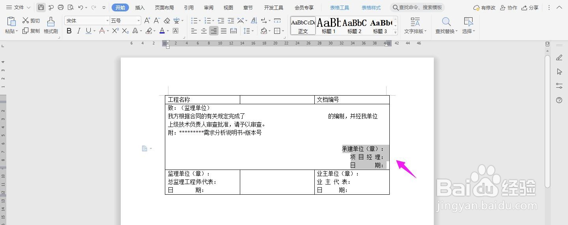Image resolution: width=568 pixels, height=225 pixels.
Task: Open Print Preview icon
Action: click(x=71, y=7)
